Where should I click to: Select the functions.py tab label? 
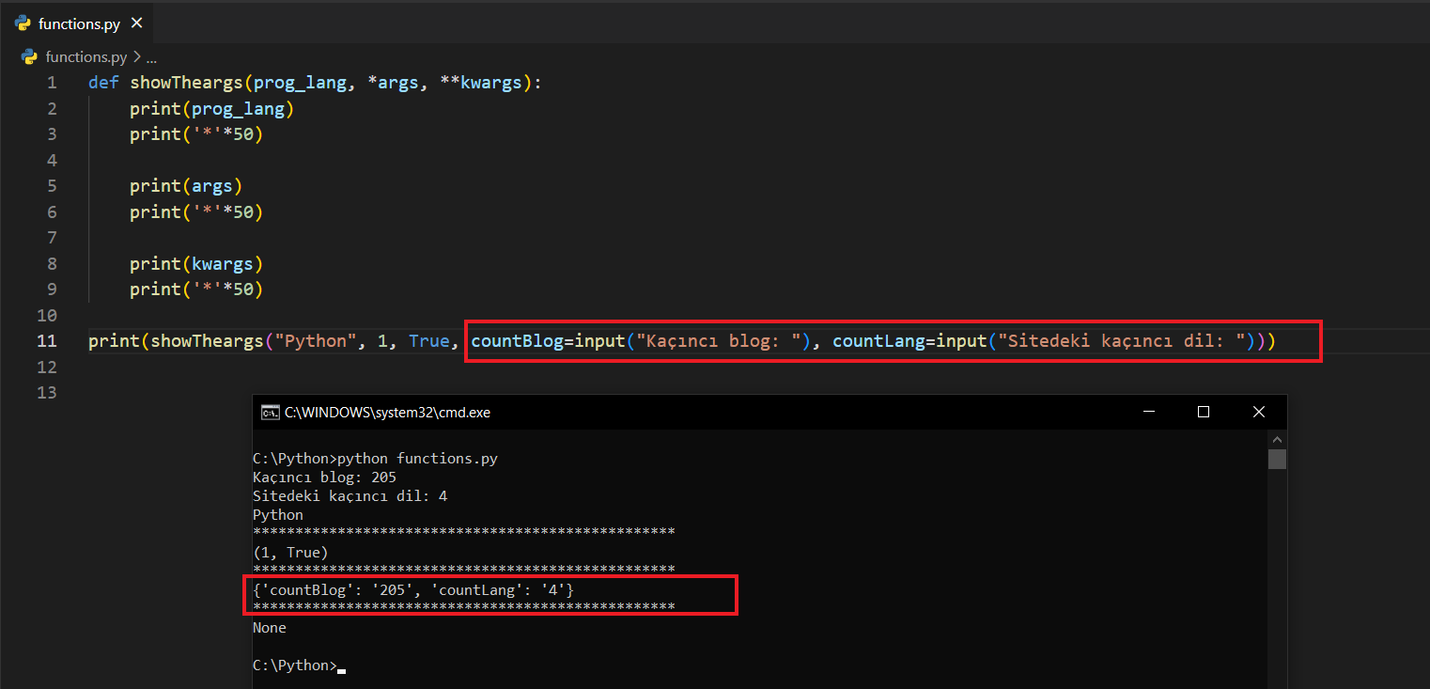pyautogui.click(x=79, y=23)
